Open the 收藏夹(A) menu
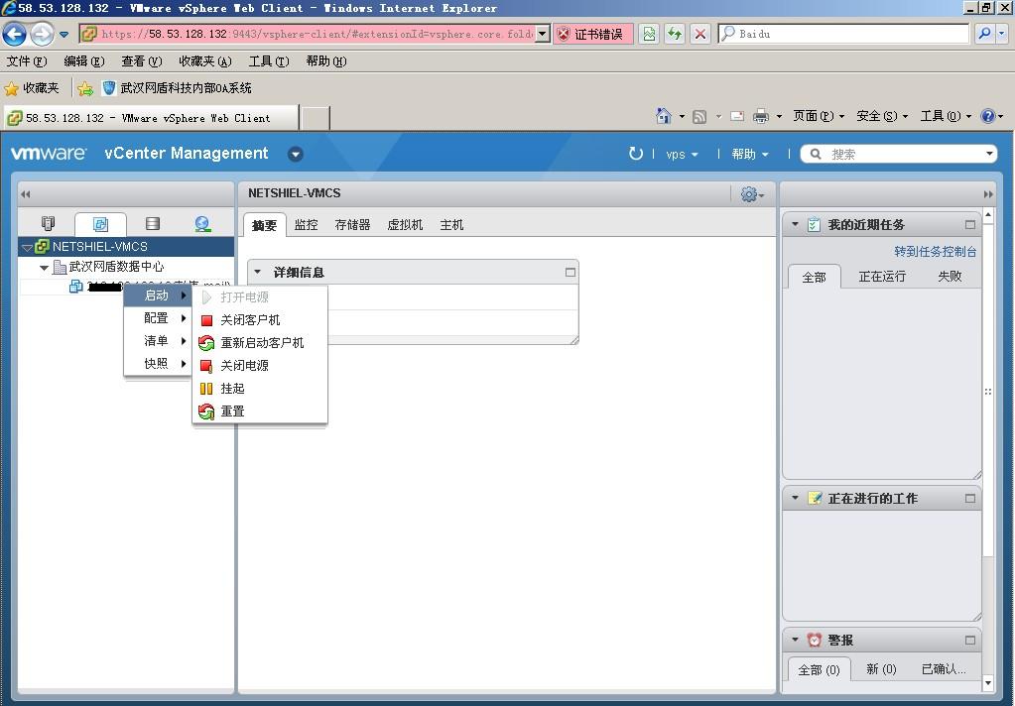 click(205, 60)
